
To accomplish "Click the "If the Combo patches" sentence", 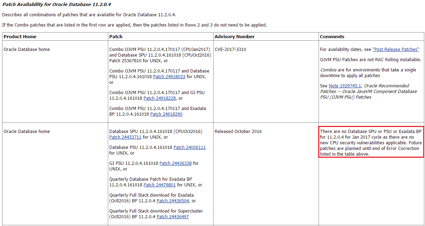I will point(134,25).
